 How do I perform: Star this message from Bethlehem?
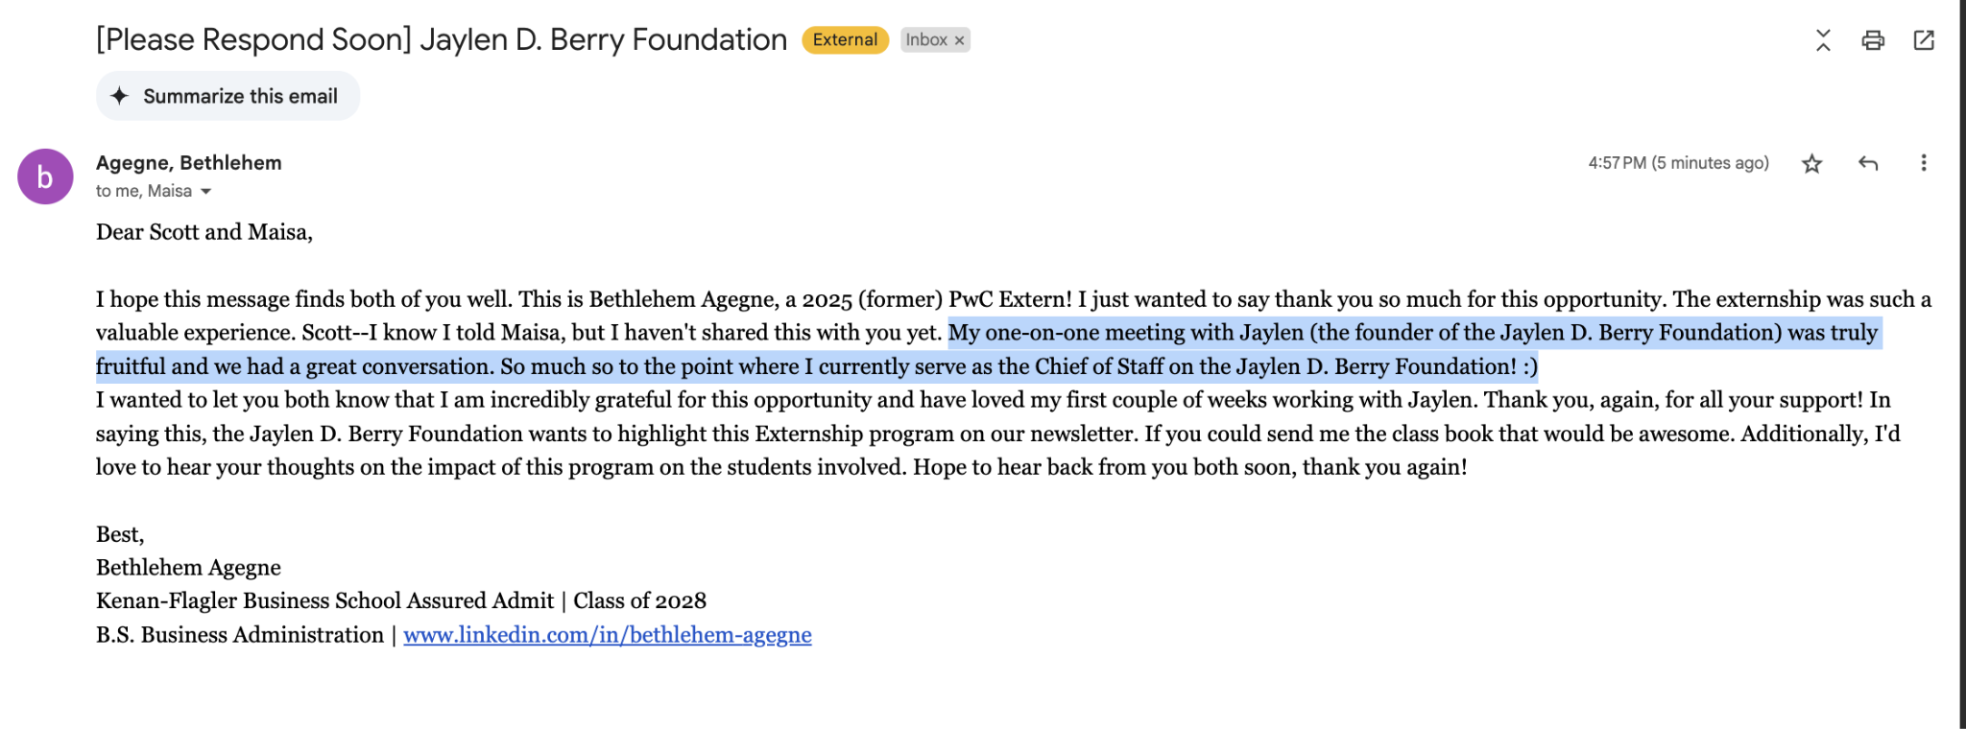point(1811,163)
